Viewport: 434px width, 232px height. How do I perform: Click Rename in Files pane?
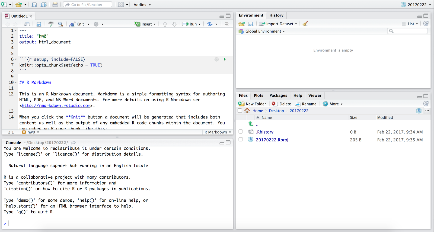point(306,104)
